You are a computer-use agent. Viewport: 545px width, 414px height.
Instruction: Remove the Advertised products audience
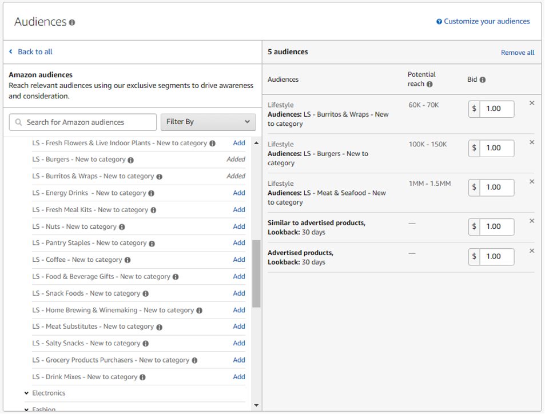tap(532, 249)
